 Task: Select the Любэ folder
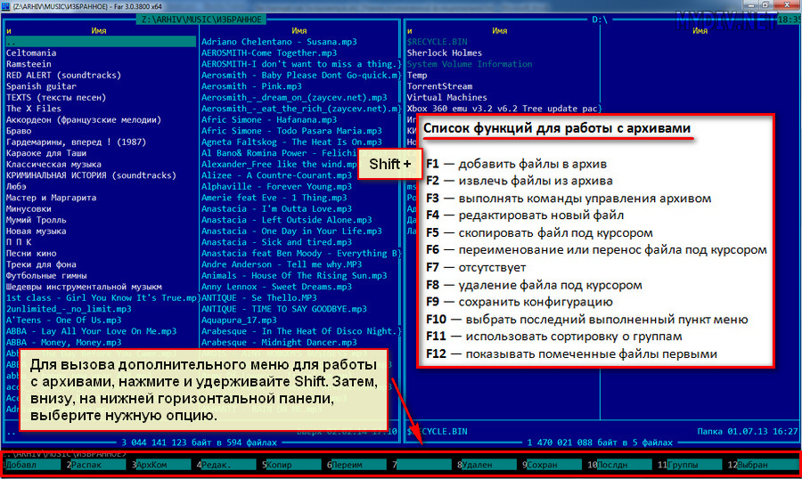16,187
